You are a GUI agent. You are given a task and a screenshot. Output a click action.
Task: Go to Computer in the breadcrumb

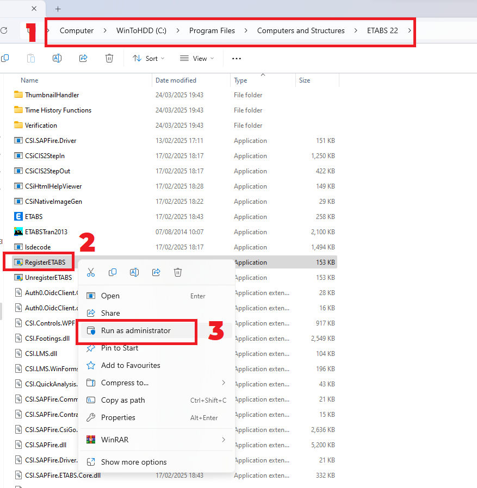pyautogui.click(x=77, y=30)
